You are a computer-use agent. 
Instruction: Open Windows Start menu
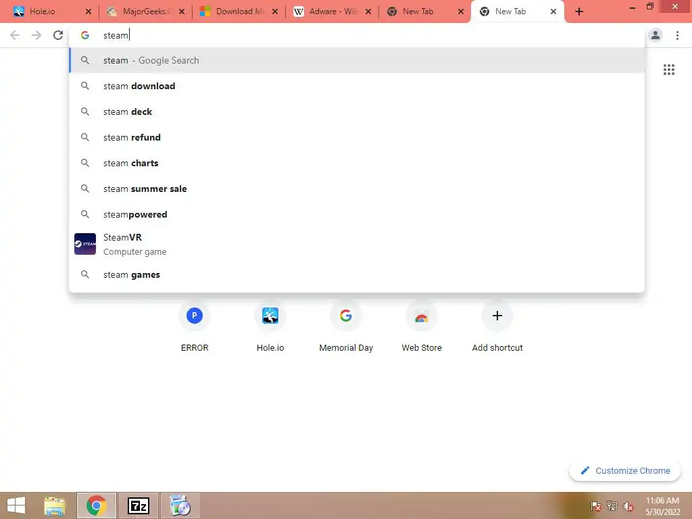16,505
